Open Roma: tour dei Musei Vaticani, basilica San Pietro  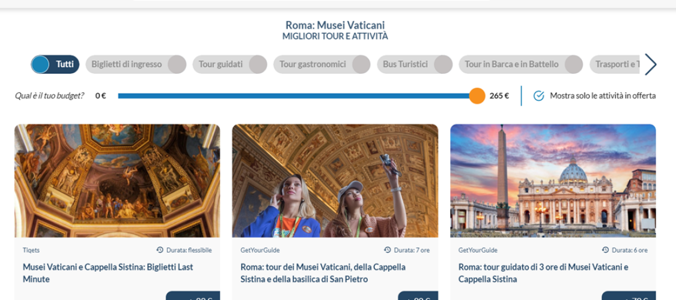[x=323, y=273]
